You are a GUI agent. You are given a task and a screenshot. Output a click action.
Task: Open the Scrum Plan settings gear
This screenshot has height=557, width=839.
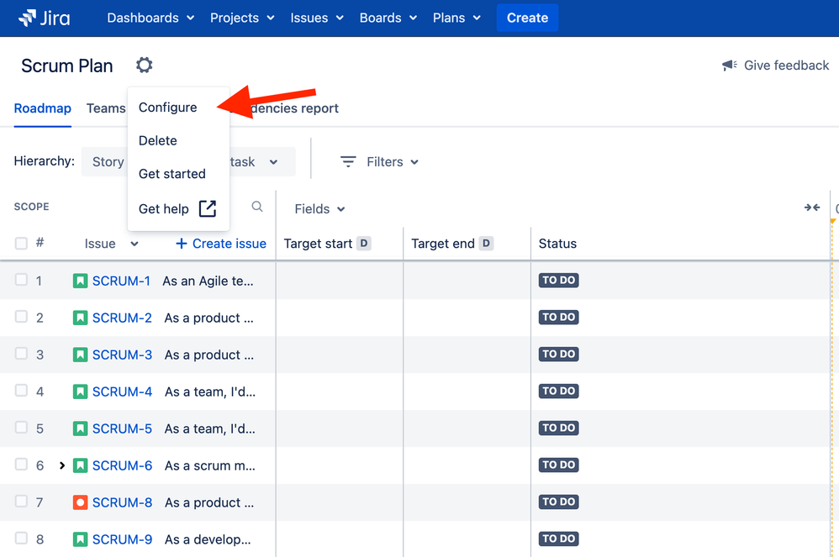(x=144, y=66)
